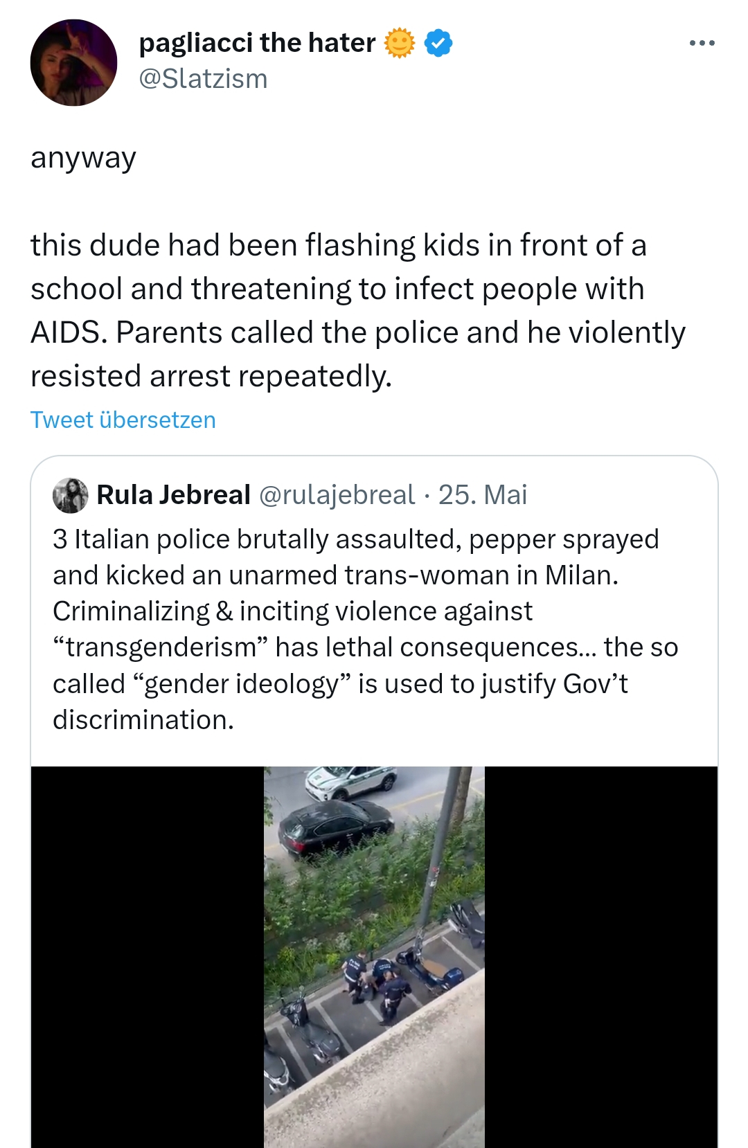This screenshot has width=748, height=1148.
Task: Open the three-dot more options menu
Action: tap(702, 44)
